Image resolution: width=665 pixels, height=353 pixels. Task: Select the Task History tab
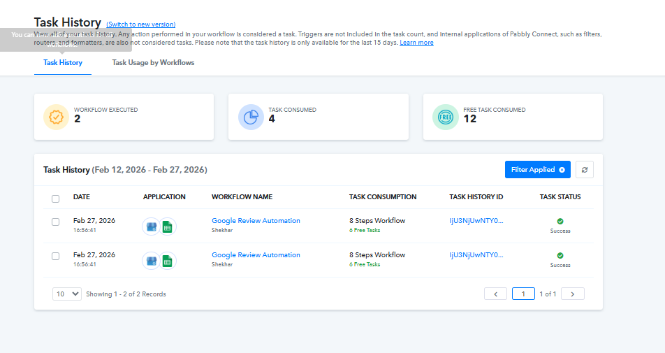pyautogui.click(x=63, y=63)
